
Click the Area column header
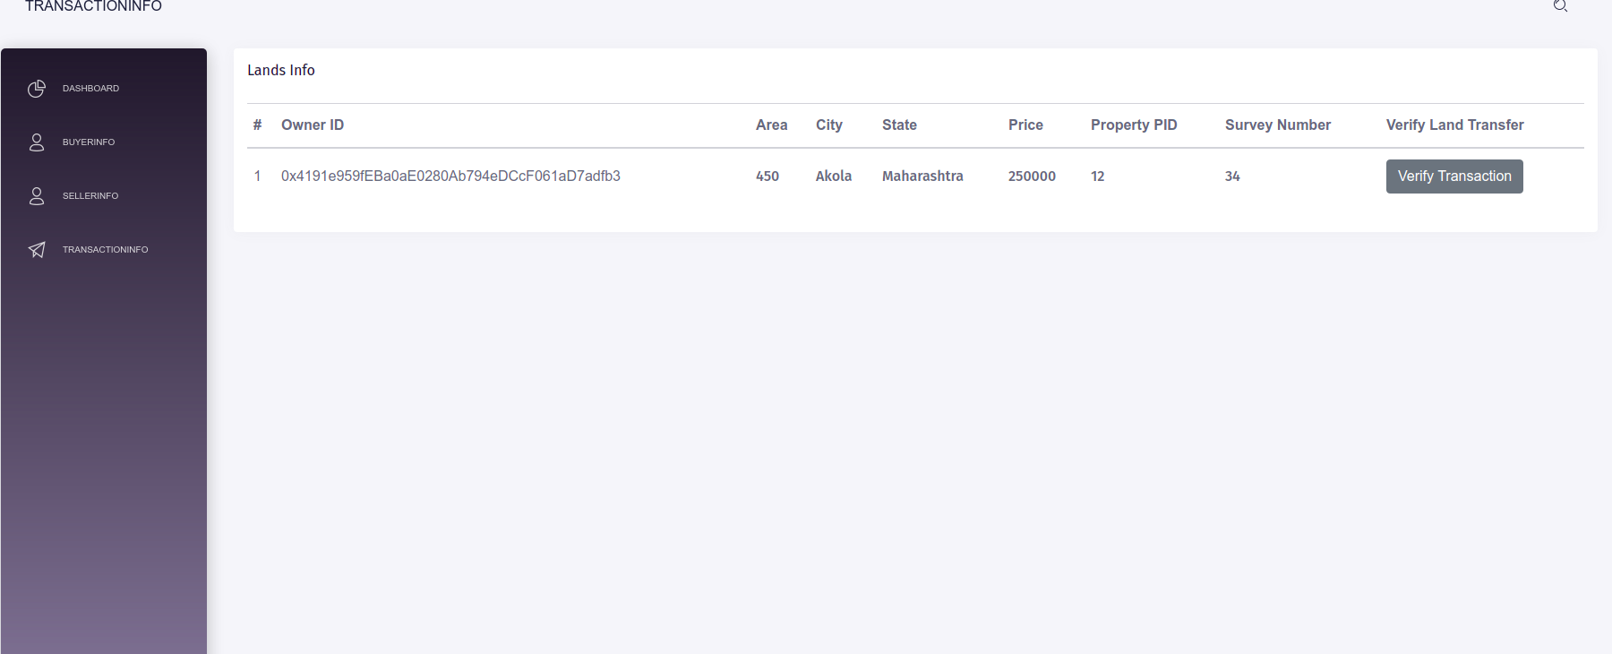tap(772, 125)
